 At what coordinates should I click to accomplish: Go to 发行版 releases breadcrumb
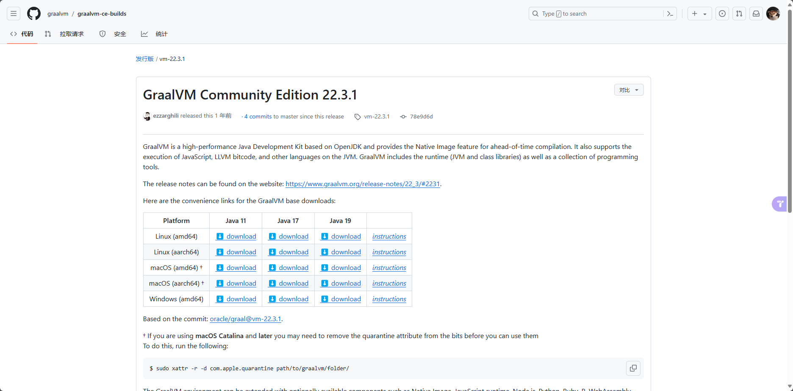(144, 59)
